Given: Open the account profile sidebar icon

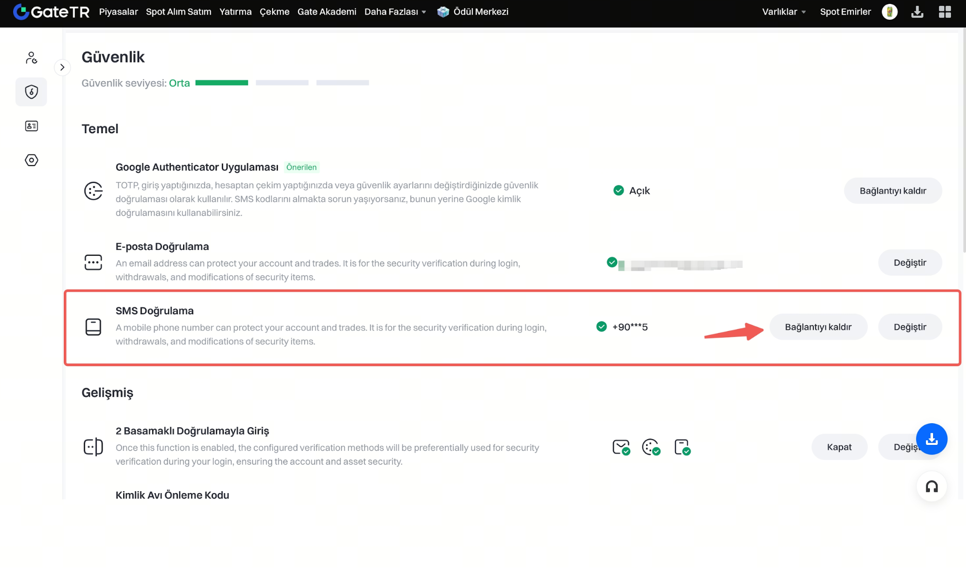Looking at the screenshot, I should 31,58.
